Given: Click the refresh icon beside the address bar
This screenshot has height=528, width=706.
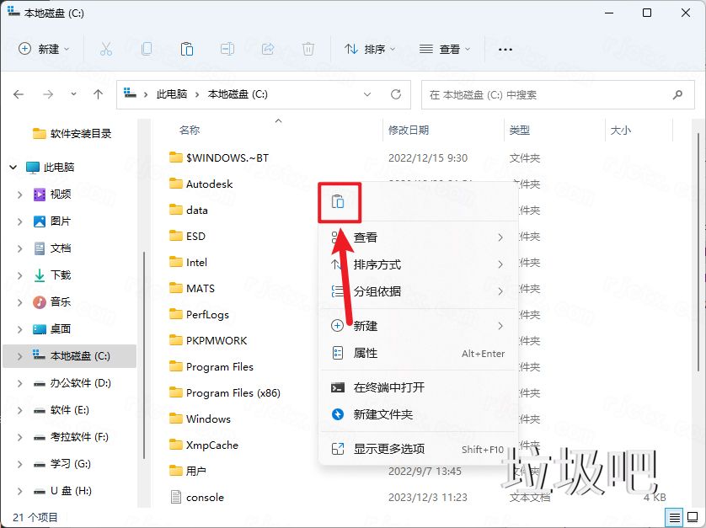Looking at the screenshot, I should tap(395, 94).
